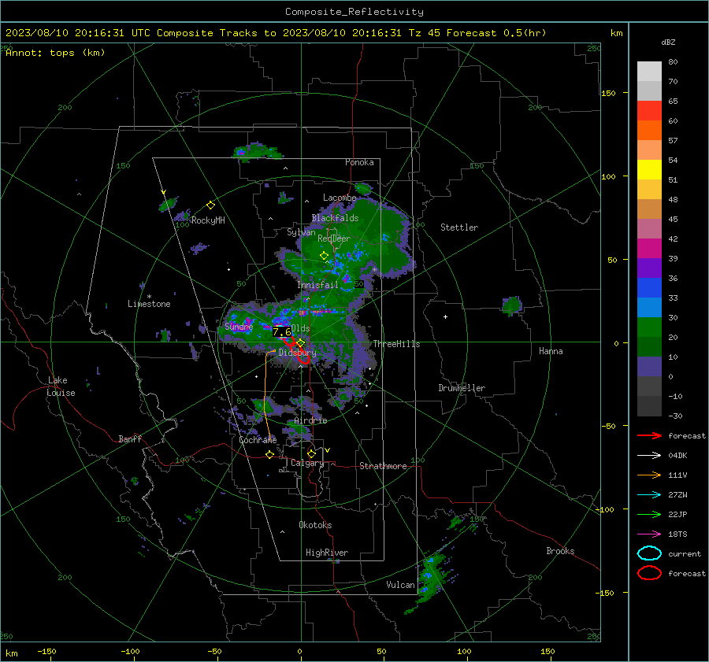Click the magenta 18TS arrow icon
709x662 pixels.
[x=649, y=534]
